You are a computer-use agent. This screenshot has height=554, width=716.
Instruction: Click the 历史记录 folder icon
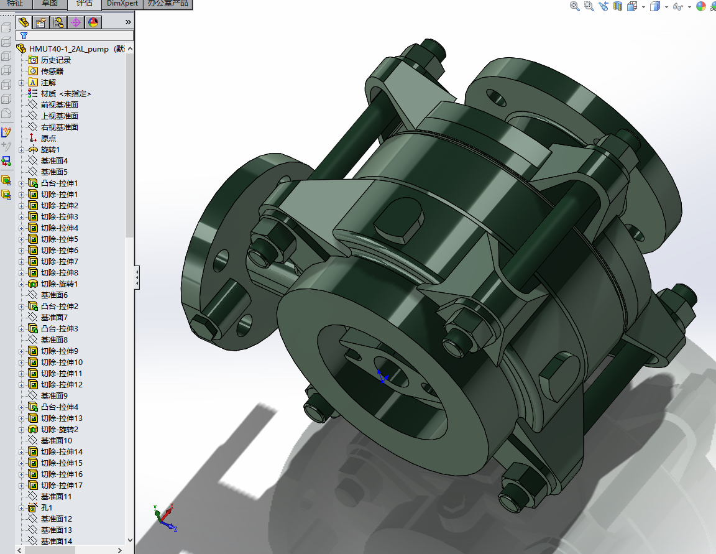point(33,60)
